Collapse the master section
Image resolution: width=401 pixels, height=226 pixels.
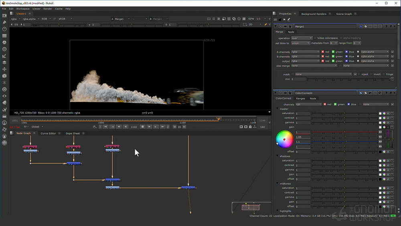[x=277, y=109]
